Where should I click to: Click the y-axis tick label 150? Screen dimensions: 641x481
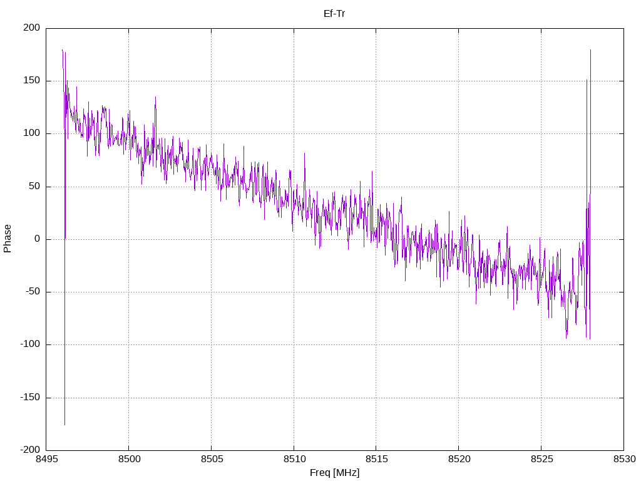33,81
